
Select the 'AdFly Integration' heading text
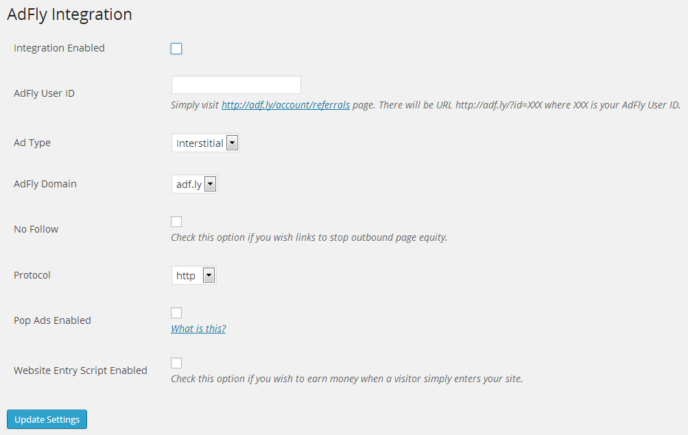(x=69, y=14)
